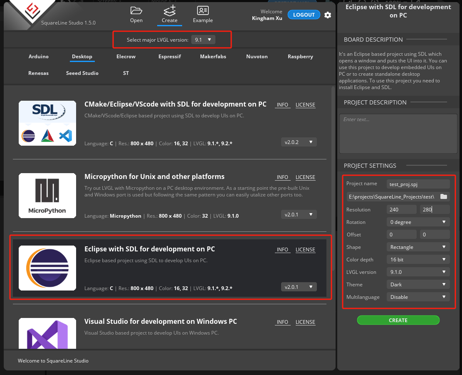
Task: Select the SDL CMake board thumbnail
Action: click(x=47, y=123)
